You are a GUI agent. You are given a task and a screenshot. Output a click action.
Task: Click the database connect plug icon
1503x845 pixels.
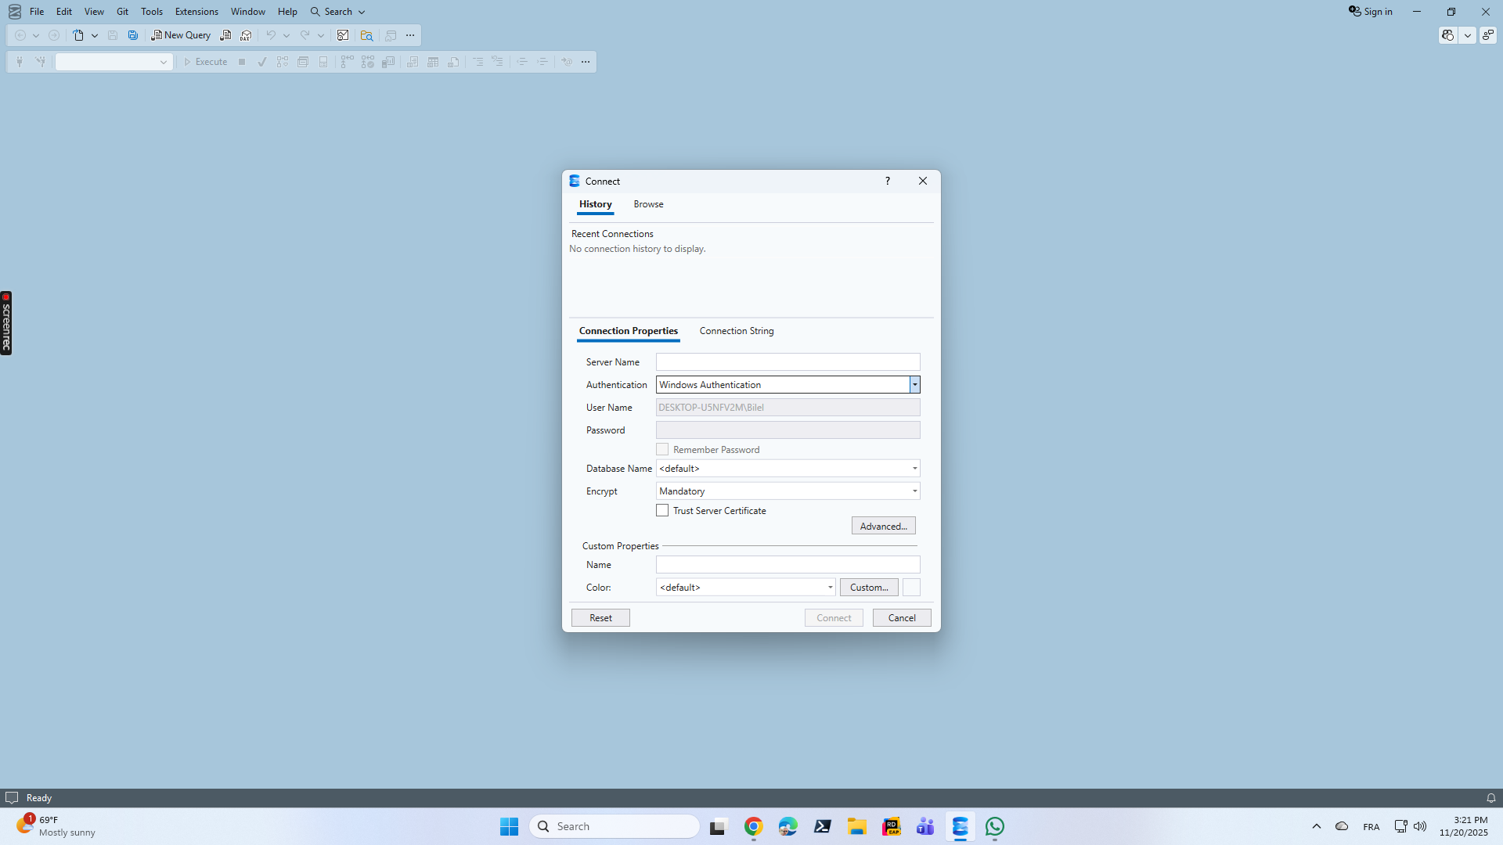coord(19,62)
